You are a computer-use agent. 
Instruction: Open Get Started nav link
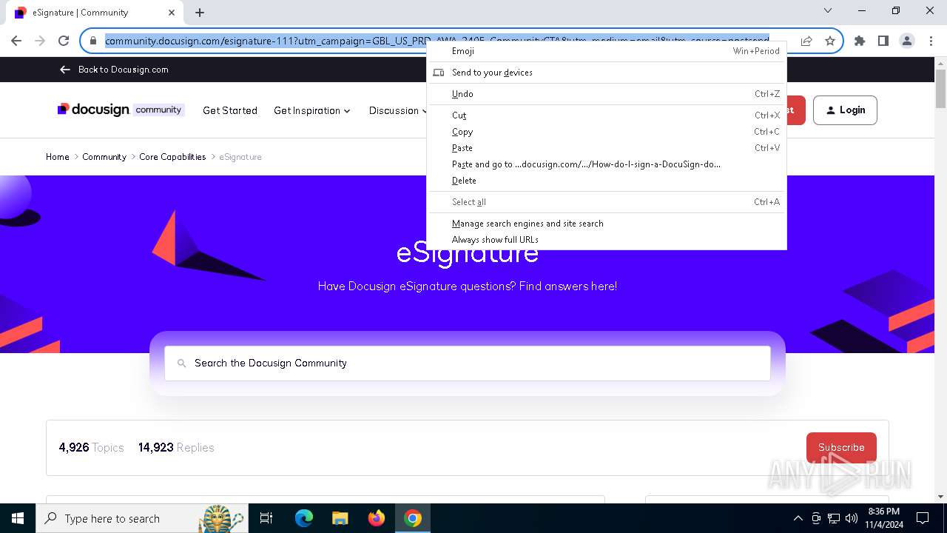pyautogui.click(x=230, y=110)
